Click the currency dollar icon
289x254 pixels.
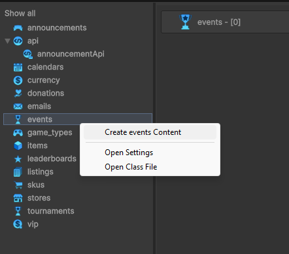tap(18, 81)
